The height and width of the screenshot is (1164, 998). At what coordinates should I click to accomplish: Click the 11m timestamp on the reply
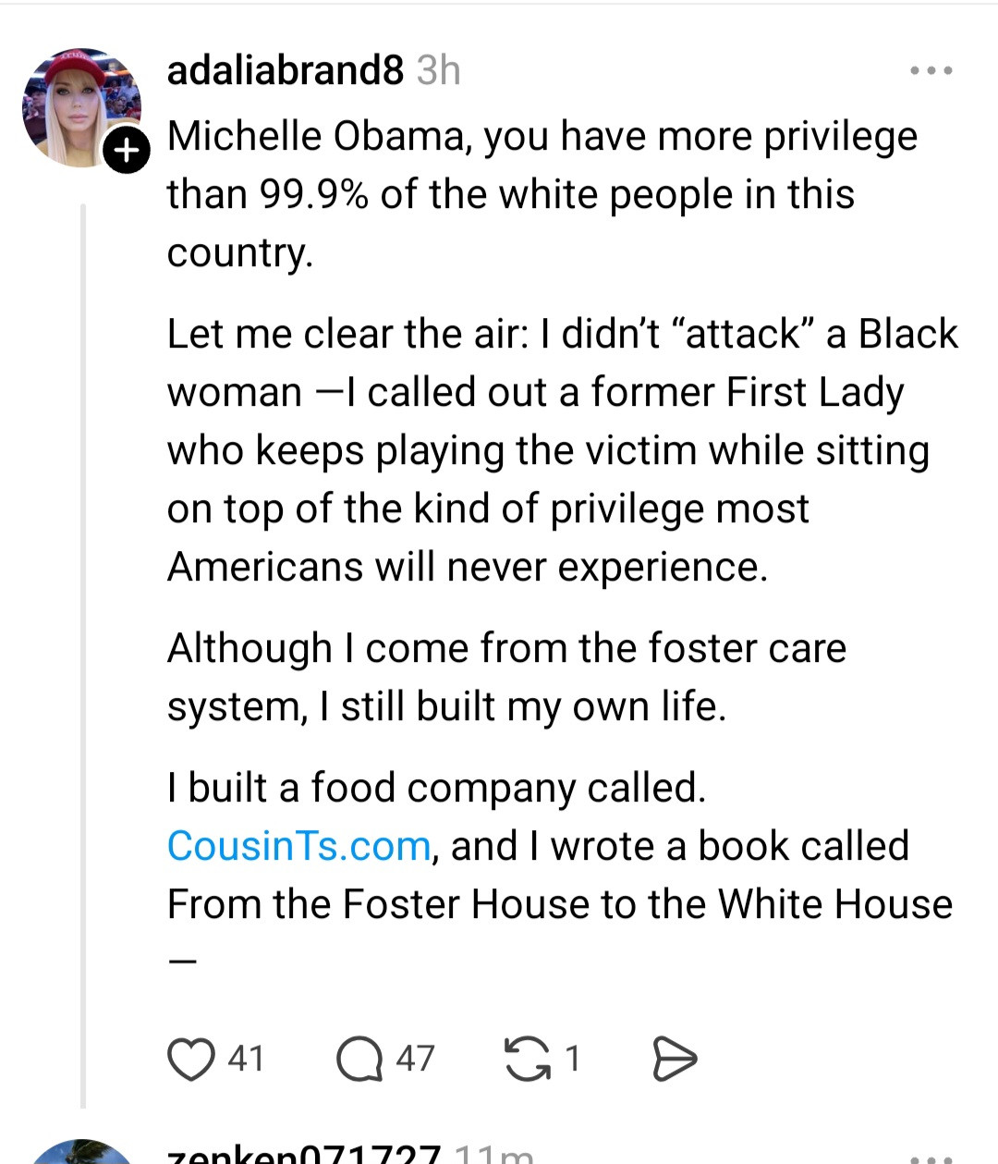tap(493, 1155)
